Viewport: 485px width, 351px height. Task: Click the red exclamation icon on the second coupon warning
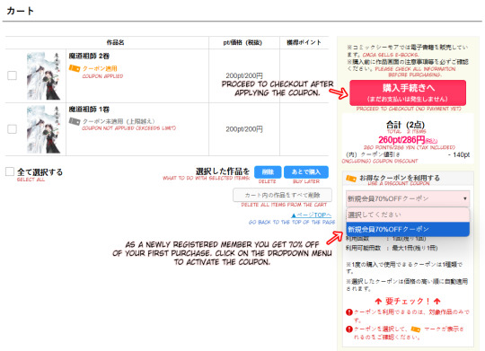349,329
